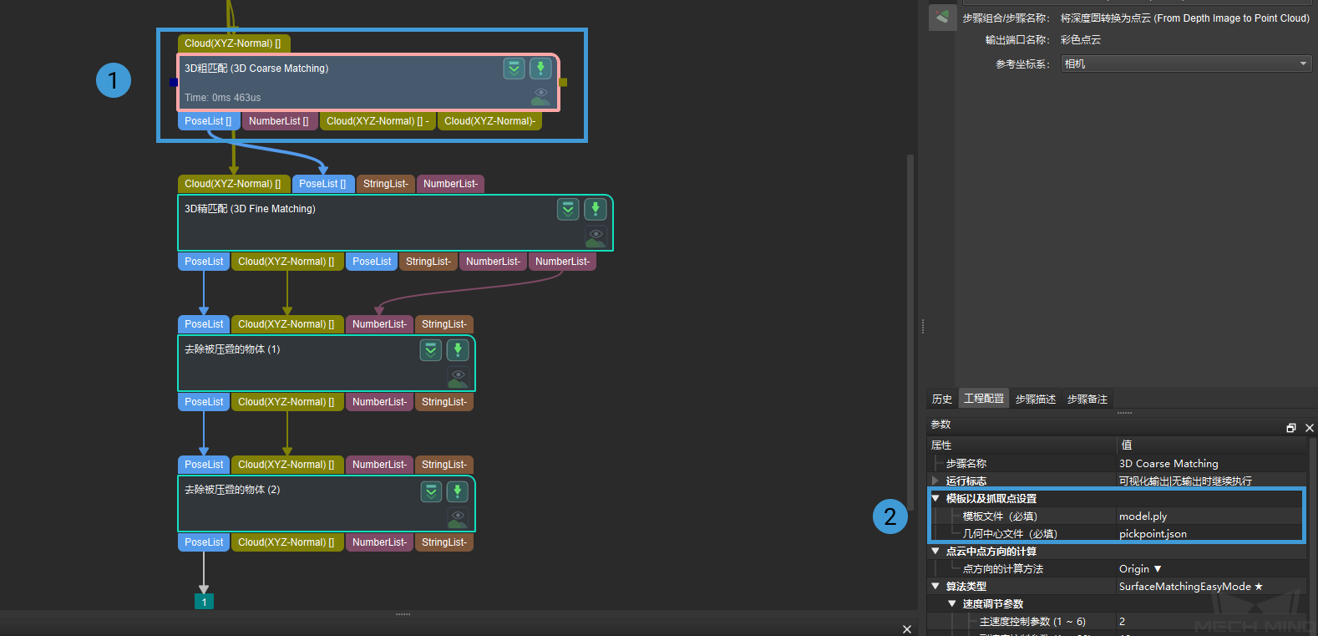
Task: Close the 参数 parameters panel
Action: click(x=1310, y=428)
